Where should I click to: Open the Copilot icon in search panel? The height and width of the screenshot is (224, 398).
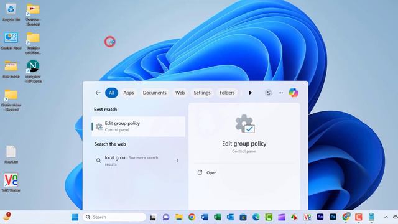click(294, 93)
